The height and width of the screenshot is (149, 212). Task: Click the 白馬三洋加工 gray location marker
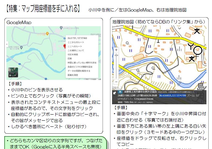point(21,48)
